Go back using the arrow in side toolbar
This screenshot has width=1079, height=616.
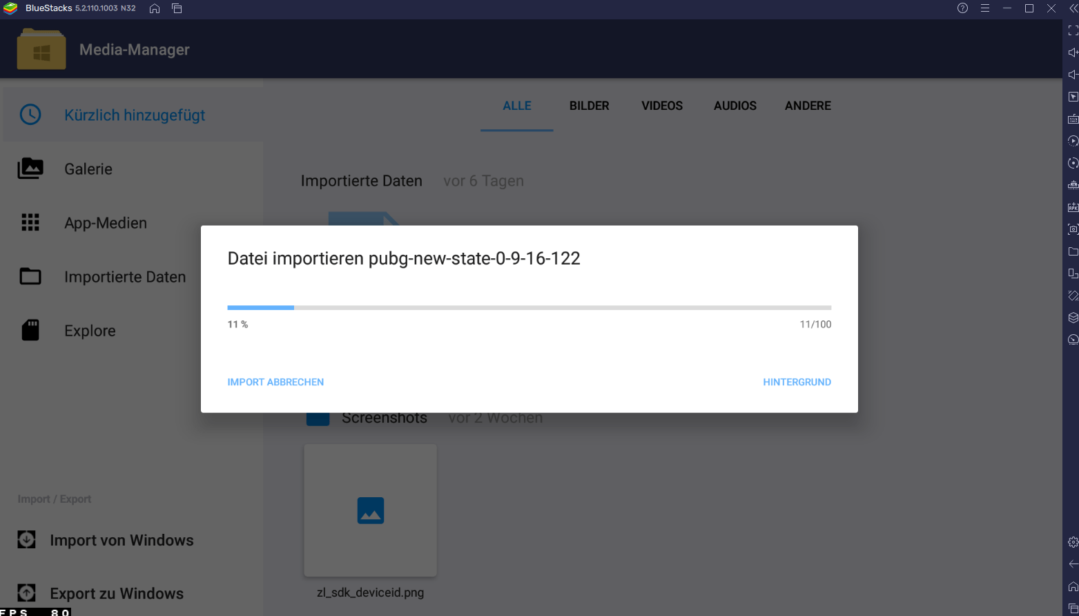pos(1073,564)
